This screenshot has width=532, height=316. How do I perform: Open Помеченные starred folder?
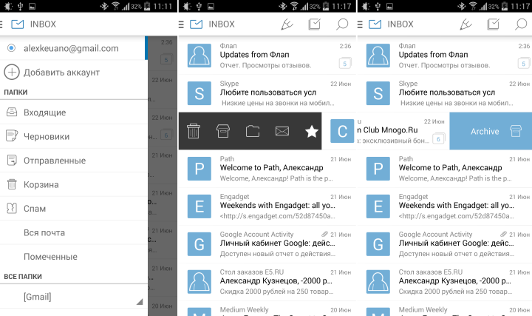coord(50,257)
